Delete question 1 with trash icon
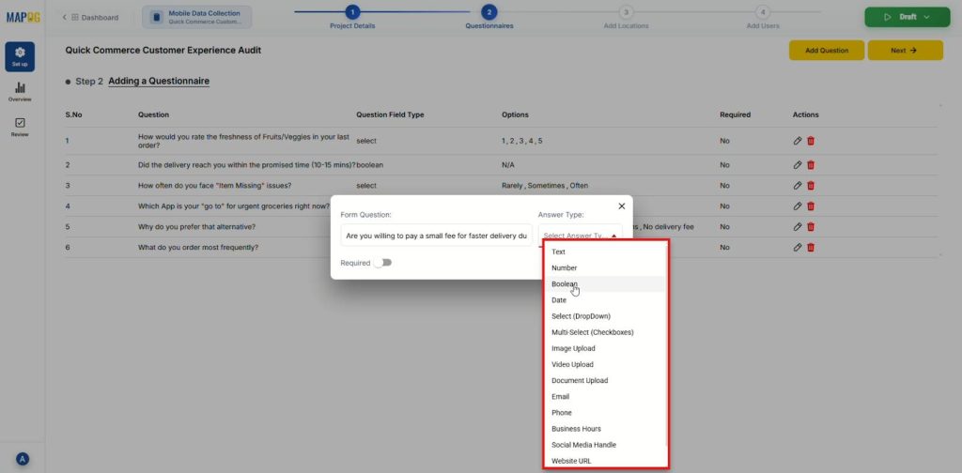 tap(811, 141)
